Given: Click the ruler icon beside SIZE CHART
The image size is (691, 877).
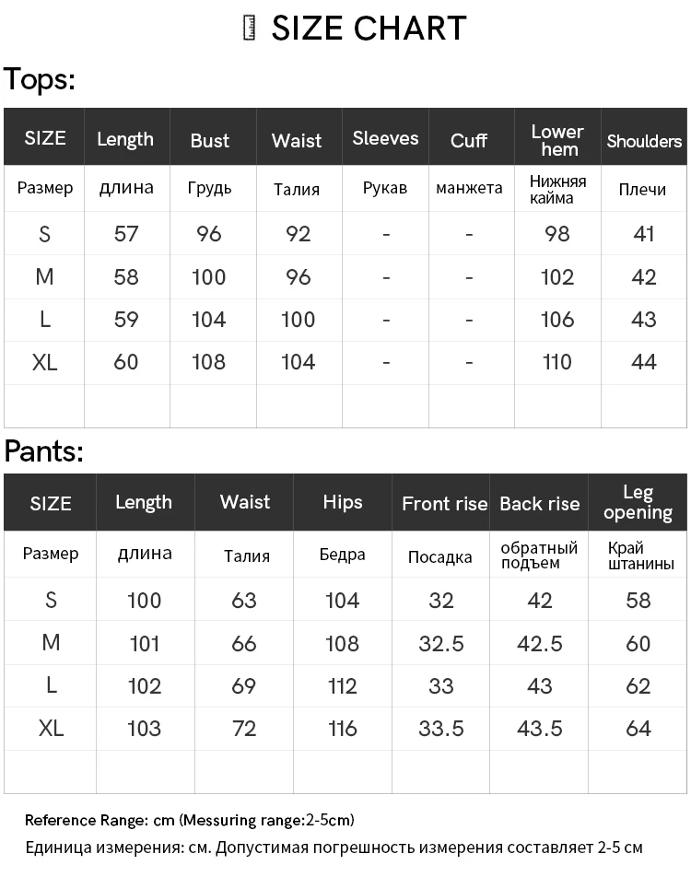Looking at the screenshot, I should tap(249, 28).
